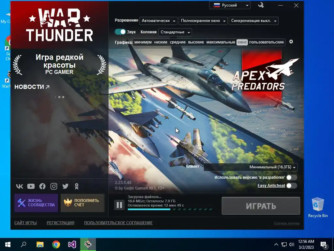This screenshot has width=334, height=251.
Task: Select кино graphics preset
Action: 242,42
